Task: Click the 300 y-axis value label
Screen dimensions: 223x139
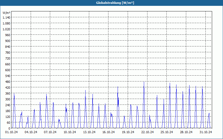Action: click(8, 99)
